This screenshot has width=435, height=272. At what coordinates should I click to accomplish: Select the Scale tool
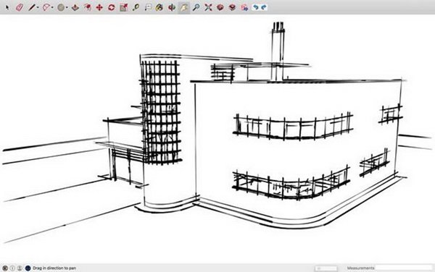pyautogui.click(x=124, y=7)
